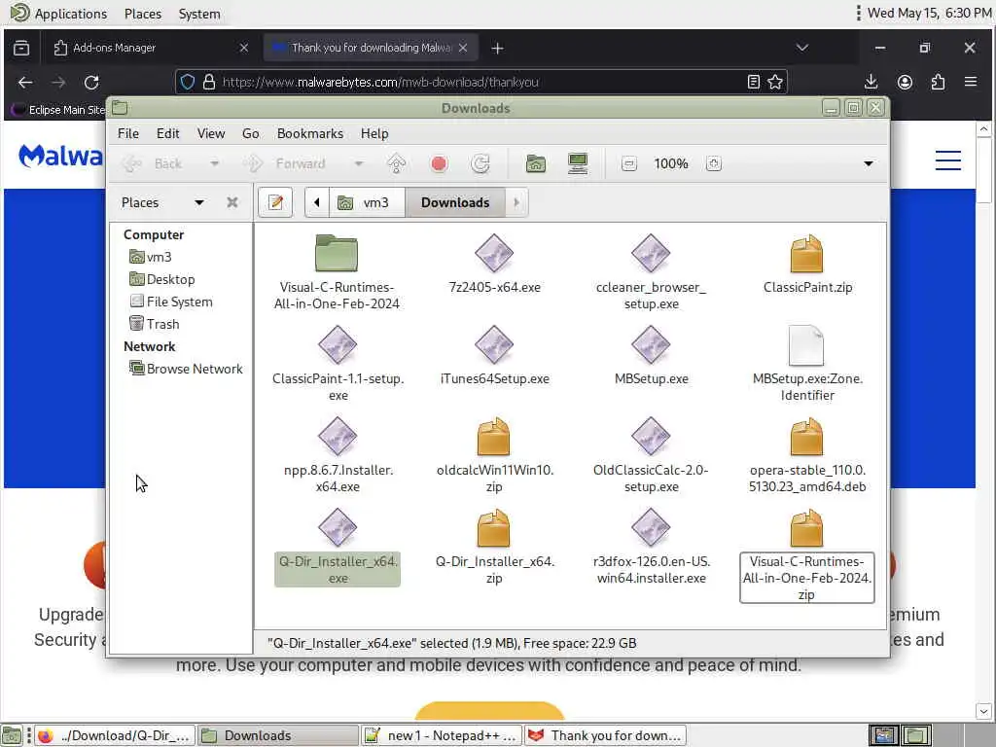Select the r3dfox-126.0 installer exe icon

click(x=651, y=527)
